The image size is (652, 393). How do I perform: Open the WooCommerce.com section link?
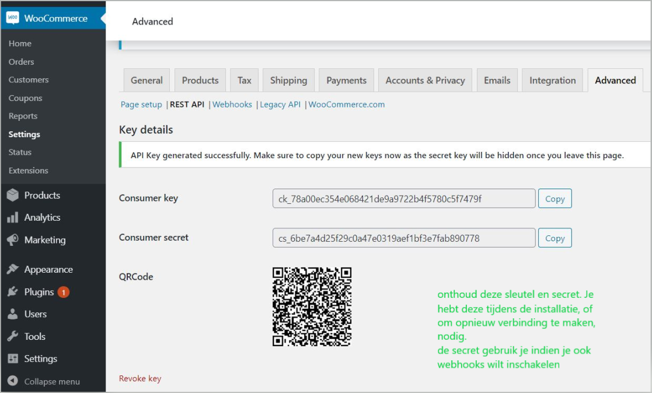[346, 105]
